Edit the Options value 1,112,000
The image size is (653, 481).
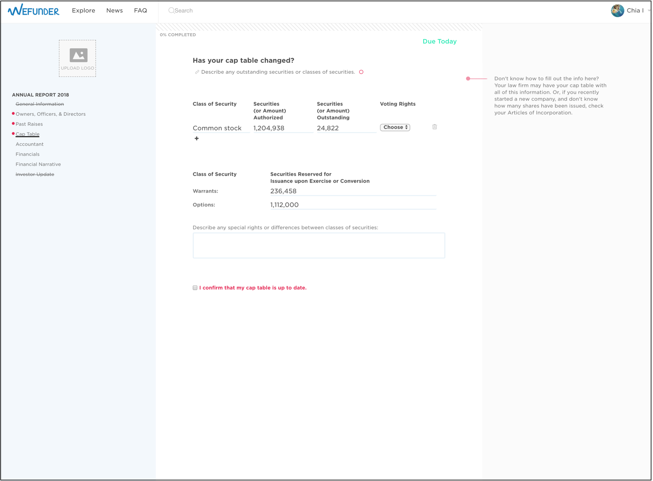(x=353, y=205)
